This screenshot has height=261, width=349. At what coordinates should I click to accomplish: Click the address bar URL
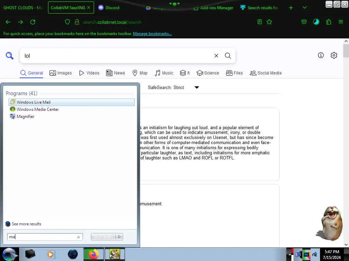coord(112,22)
